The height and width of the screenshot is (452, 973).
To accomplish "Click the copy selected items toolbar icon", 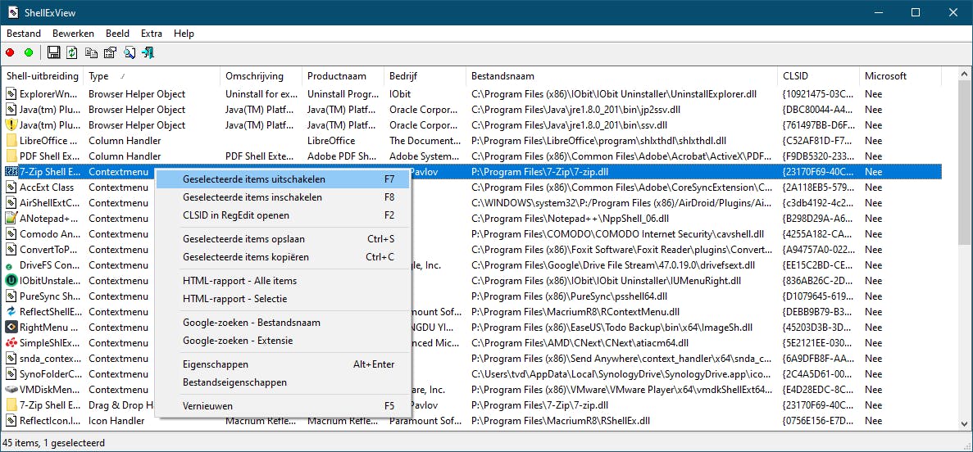I will [x=91, y=52].
